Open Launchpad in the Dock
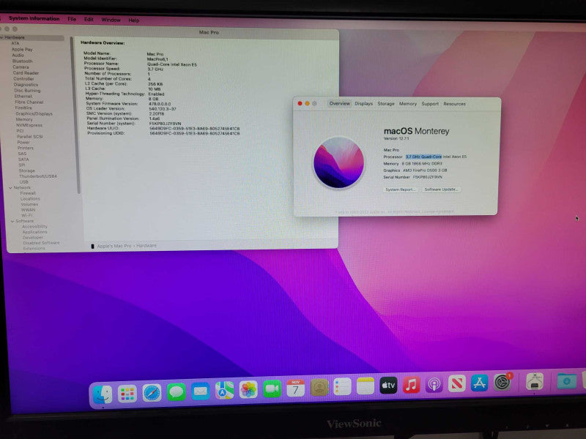Image resolution: width=586 pixels, height=439 pixels. tap(127, 394)
